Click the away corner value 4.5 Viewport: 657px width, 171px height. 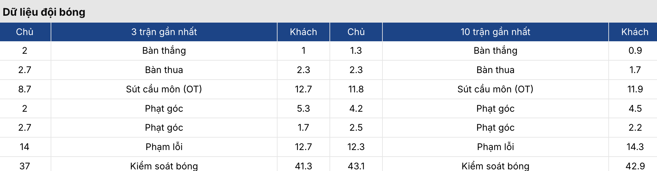635,108
